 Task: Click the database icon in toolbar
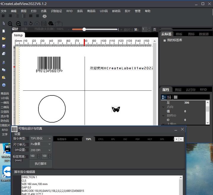[x=44, y=23]
